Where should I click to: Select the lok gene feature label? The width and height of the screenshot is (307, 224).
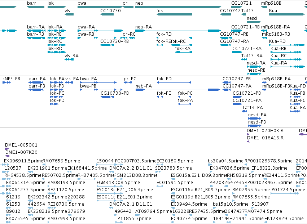[51, 3]
